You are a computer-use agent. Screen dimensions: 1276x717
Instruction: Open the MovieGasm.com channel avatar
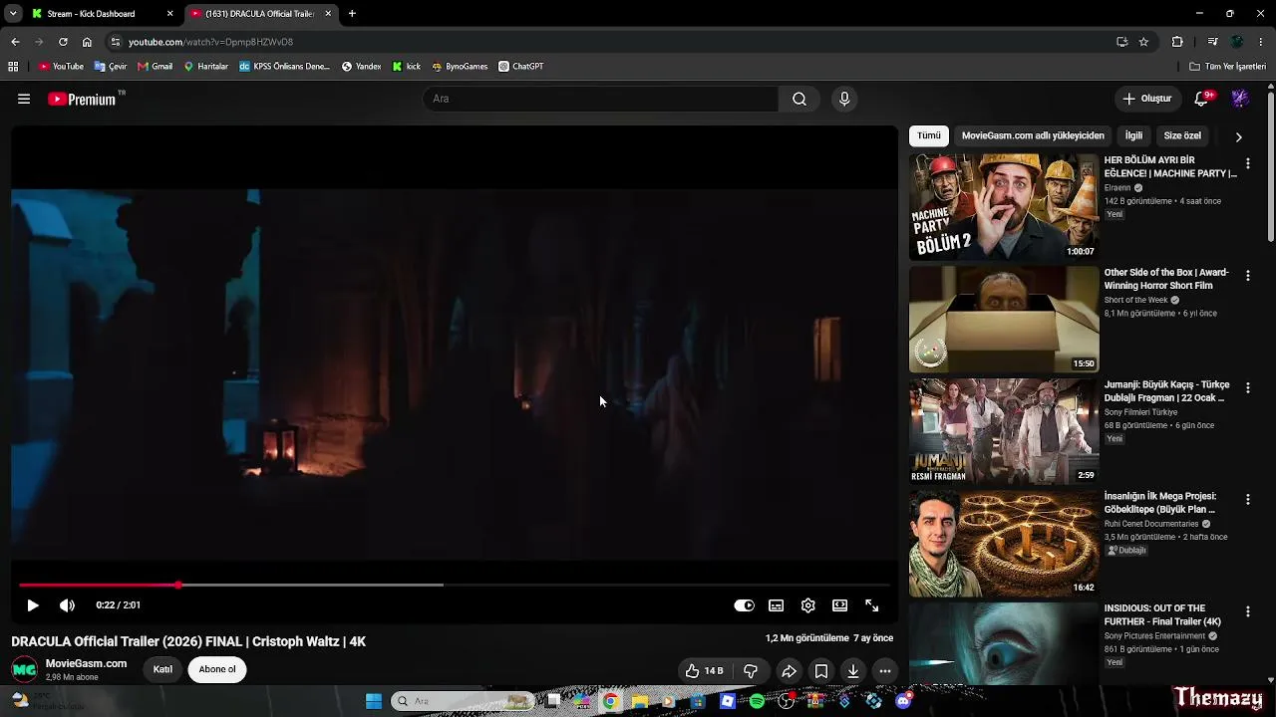pyautogui.click(x=25, y=670)
